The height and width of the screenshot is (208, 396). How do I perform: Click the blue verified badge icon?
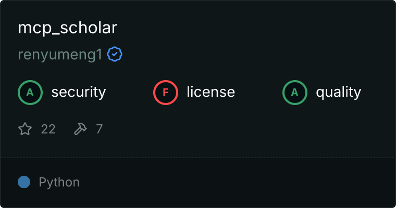click(x=115, y=54)
